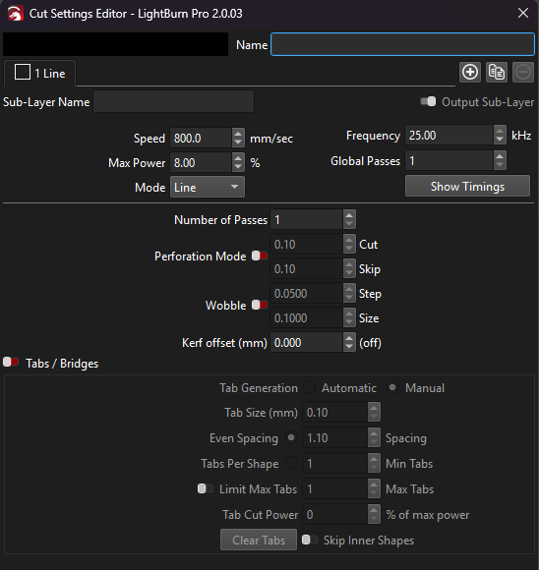Decrease Kerf offset with down arrow
The image size is (539, 570).
349,347
